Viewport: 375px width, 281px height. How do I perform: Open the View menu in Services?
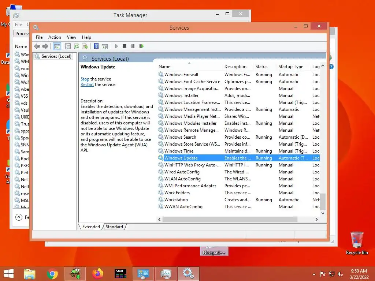[71, 37]
